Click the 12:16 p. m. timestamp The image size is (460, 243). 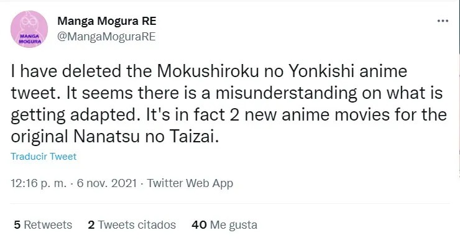(x=39, y=183)
